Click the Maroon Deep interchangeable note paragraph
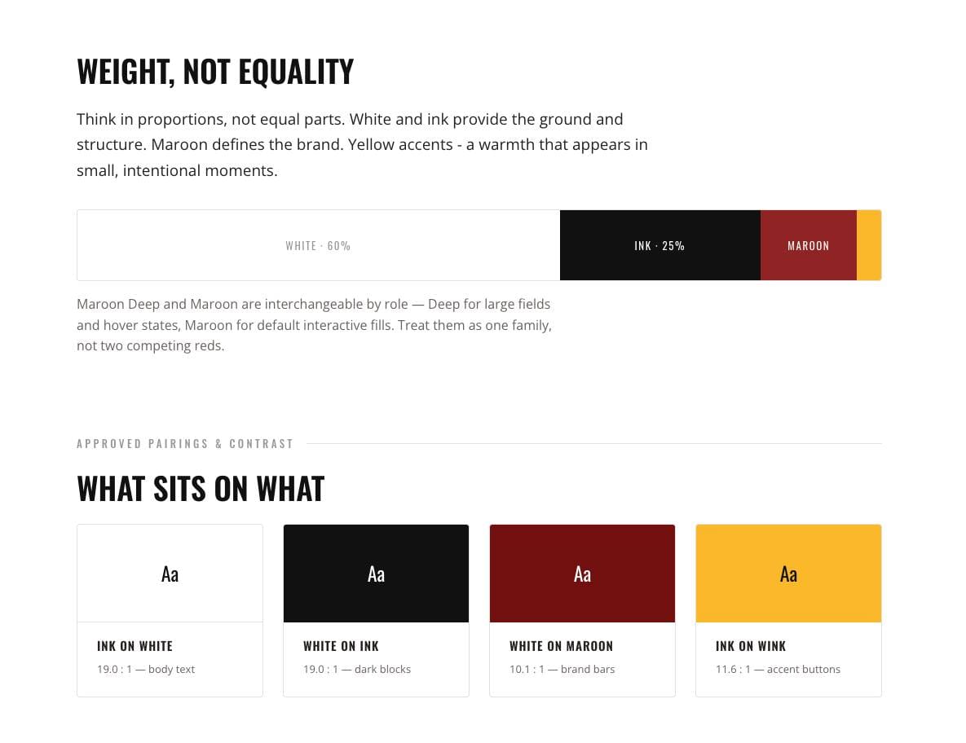 coord(314,325)
